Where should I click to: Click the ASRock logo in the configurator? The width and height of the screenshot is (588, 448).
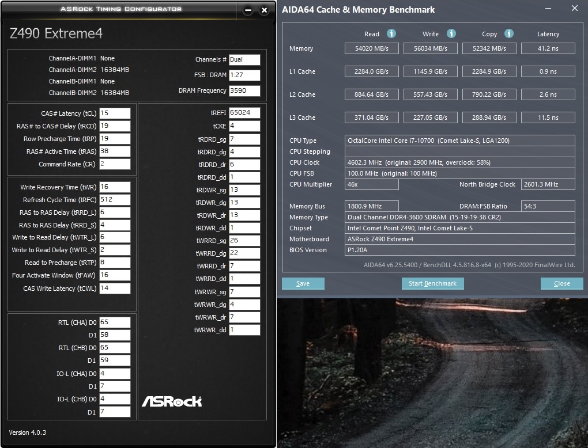click(172, 401)
